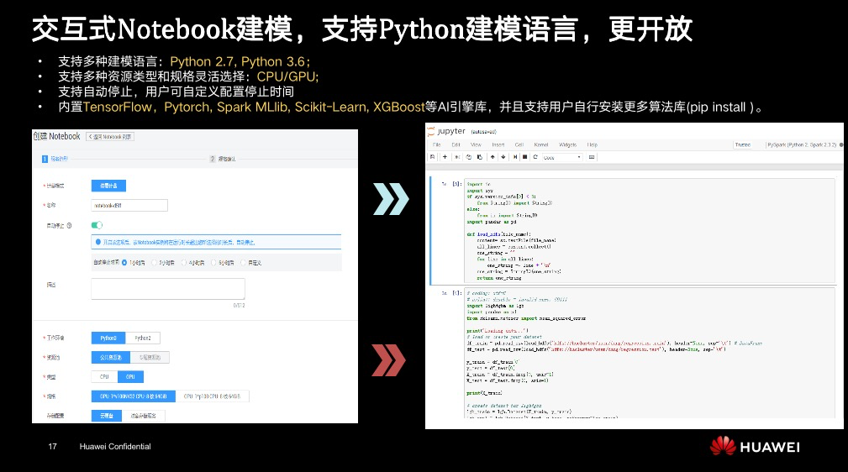
Task: Paste cells below in Jupyter toolbar
Action: click(x=479, y=157)
